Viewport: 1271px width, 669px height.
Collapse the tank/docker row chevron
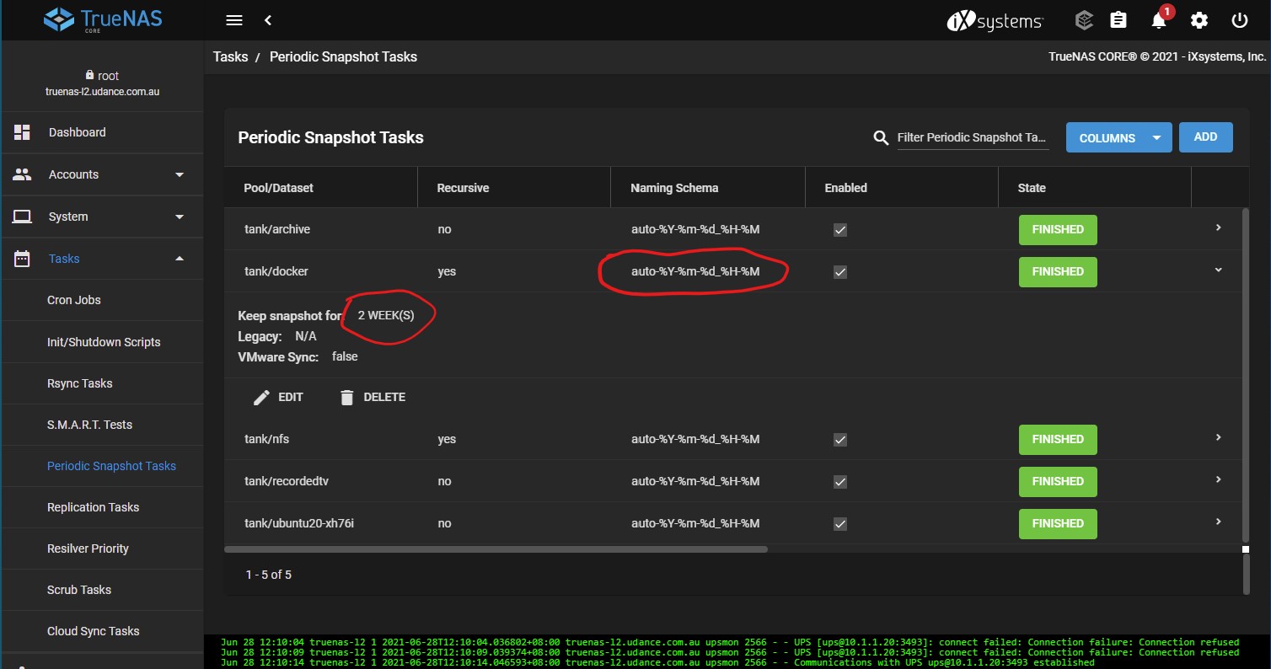click(x=1218, y=270)
